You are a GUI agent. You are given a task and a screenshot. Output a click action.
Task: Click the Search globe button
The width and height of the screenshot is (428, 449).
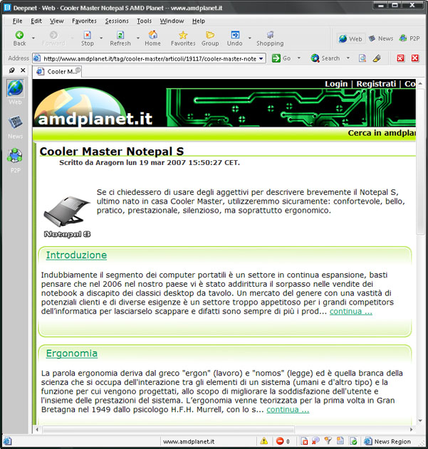tap(325, 58)
